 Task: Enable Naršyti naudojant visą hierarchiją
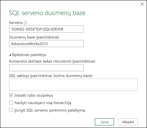click(x=11, y=103)
